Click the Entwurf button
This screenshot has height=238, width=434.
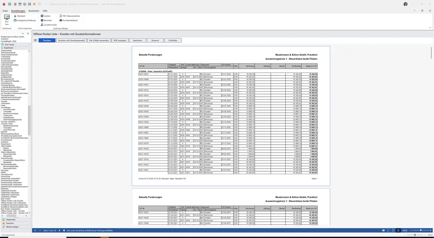(x=155, y=40)
